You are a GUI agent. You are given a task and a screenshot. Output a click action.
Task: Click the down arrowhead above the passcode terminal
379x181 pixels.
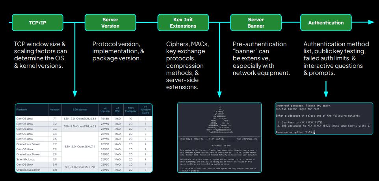coord(325,94)
